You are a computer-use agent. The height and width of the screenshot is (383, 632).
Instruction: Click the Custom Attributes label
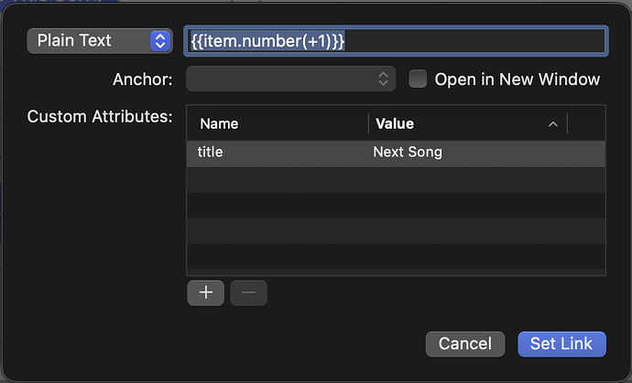(x=100, y=117)
